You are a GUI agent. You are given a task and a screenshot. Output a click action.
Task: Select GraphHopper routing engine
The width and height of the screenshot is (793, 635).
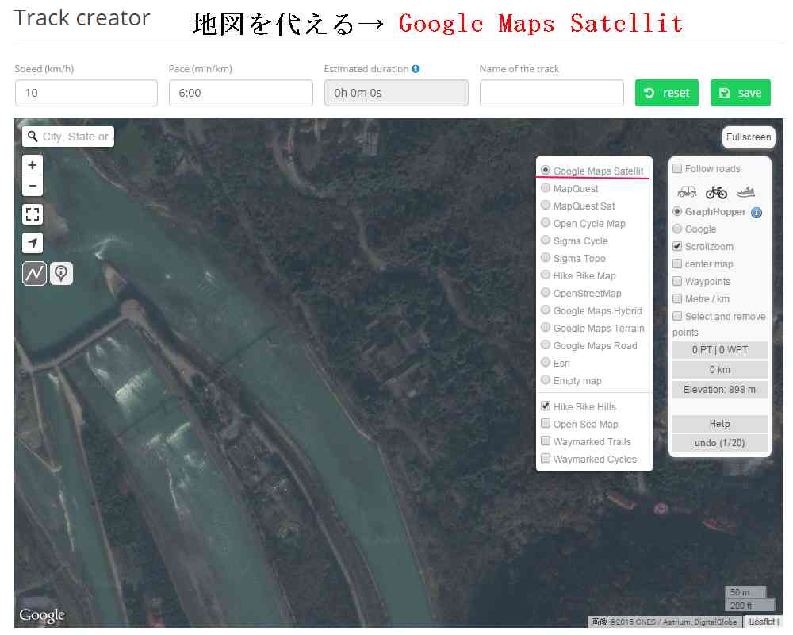[678, 211]
